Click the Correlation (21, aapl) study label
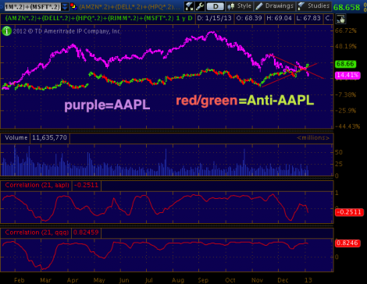 point(37,185)
